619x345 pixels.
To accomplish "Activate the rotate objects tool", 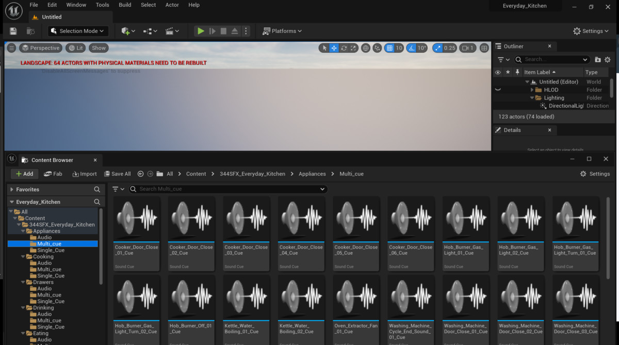I will tap(344, 48).
